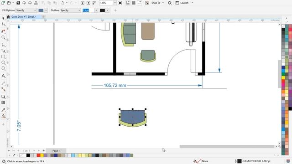Screen dimensions: 292x164
Task: Open the outline width dropdown arrow
Action: (96, 10)
